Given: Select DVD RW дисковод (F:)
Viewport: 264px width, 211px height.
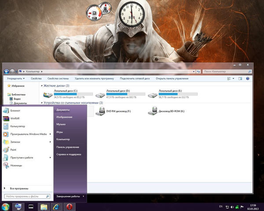Looking at the screenshot, I should click(113, 111).
